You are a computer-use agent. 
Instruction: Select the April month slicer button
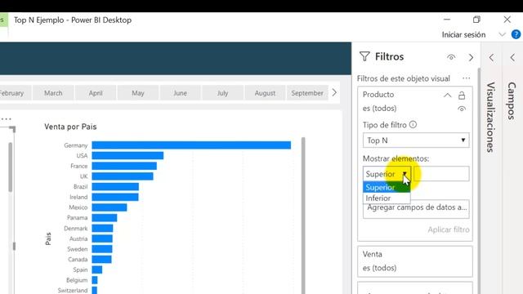click(x=96, y=93)
